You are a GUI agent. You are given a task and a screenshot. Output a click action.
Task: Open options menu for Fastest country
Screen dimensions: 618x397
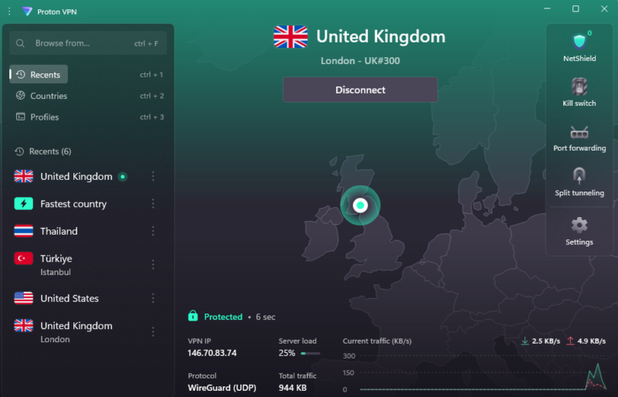tap(153, 204)
